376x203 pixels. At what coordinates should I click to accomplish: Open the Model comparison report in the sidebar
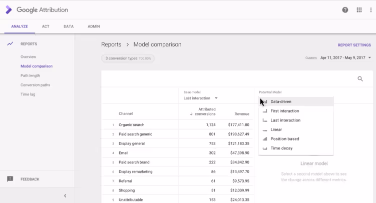click(37, 66)
